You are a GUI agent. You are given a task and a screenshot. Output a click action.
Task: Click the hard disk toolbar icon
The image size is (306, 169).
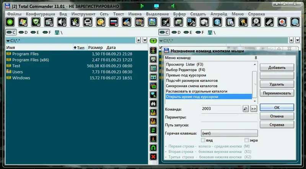click(x=256, y=22)
